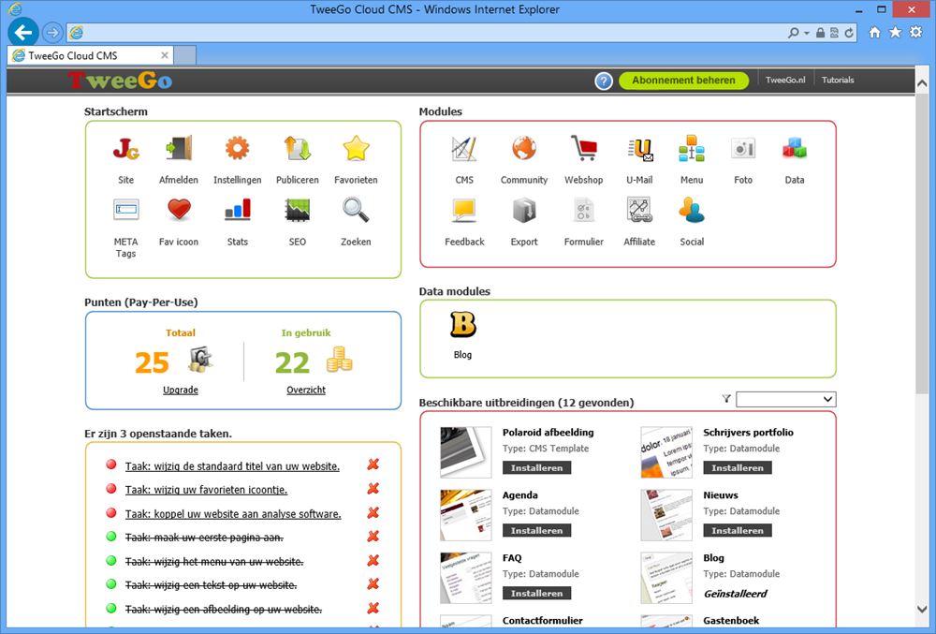Open a new browser tab
This screenshot has height=634, width=936.
(x=185, y=55)
